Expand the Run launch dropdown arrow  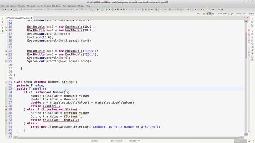pos(115,10)
